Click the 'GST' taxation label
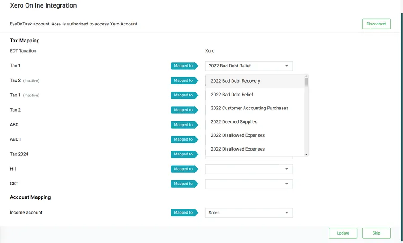This screenshot has height=243, width=403. click(x=14, y=184)
